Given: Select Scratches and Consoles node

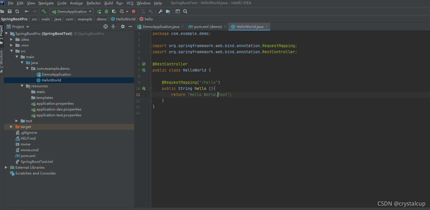Looking at the screenshot, I should tap(36, 173).
